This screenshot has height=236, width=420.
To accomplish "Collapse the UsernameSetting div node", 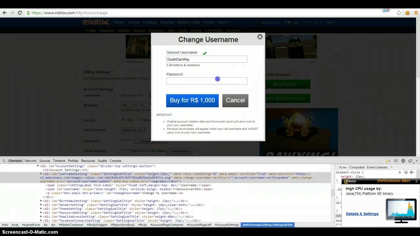I will pos(41,174).
